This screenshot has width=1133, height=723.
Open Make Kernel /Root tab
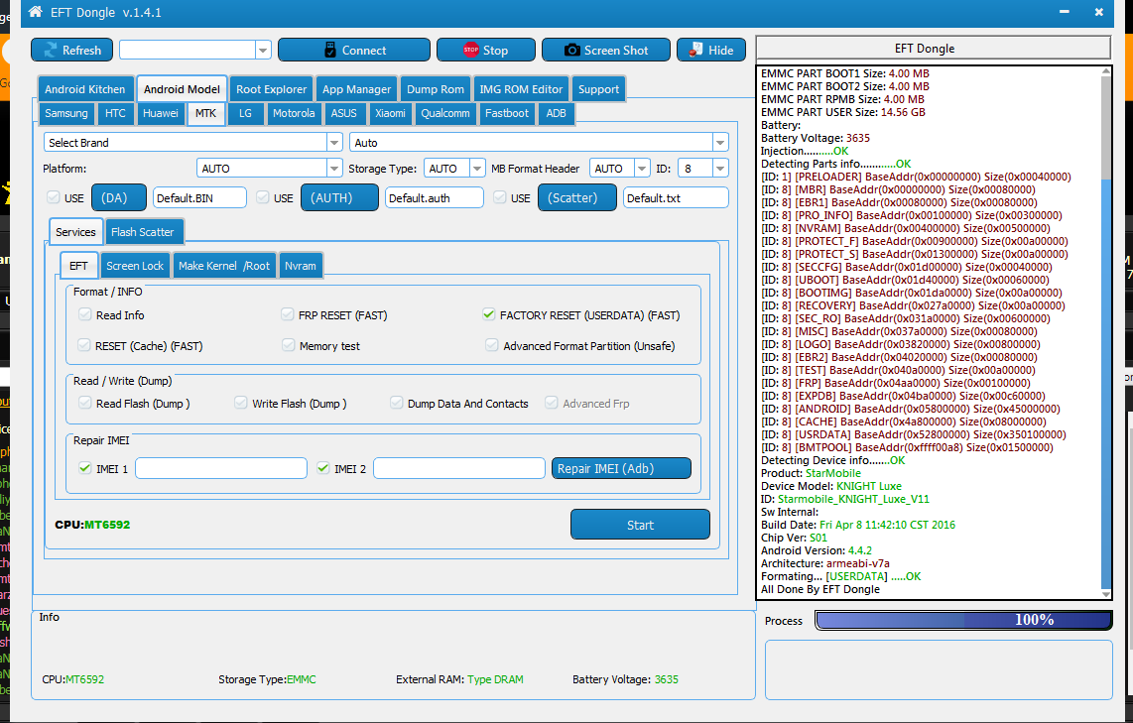tap(224, 266)
